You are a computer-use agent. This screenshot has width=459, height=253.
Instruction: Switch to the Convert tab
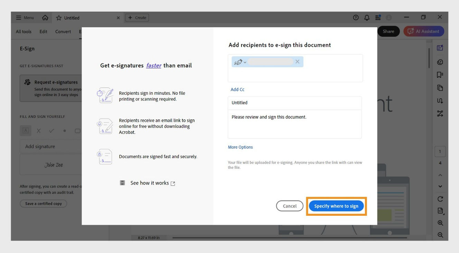pos(63,31)
